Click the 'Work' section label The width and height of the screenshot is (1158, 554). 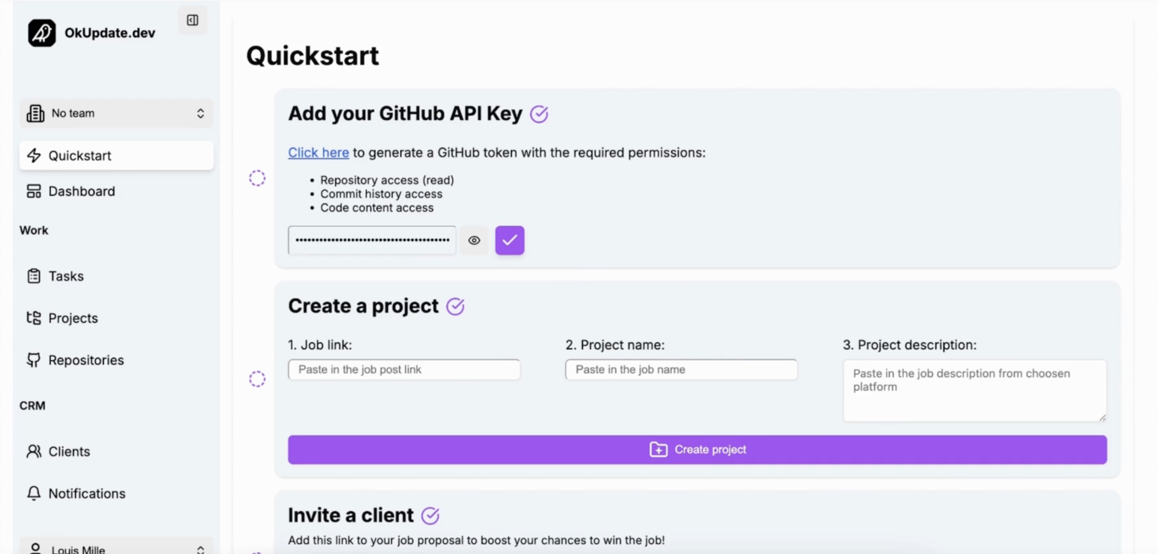pyautogui.click(x=34, y=230)
